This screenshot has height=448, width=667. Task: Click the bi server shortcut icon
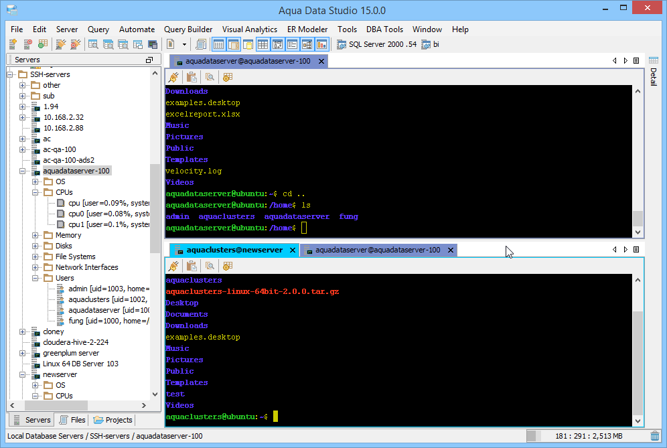point(426,44)
